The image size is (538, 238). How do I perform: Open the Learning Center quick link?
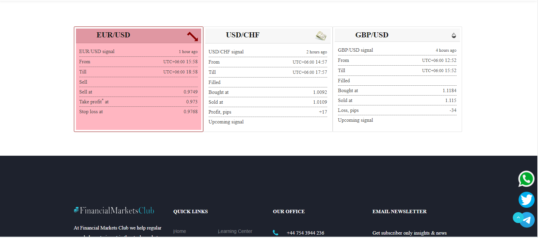pos(235,231)
